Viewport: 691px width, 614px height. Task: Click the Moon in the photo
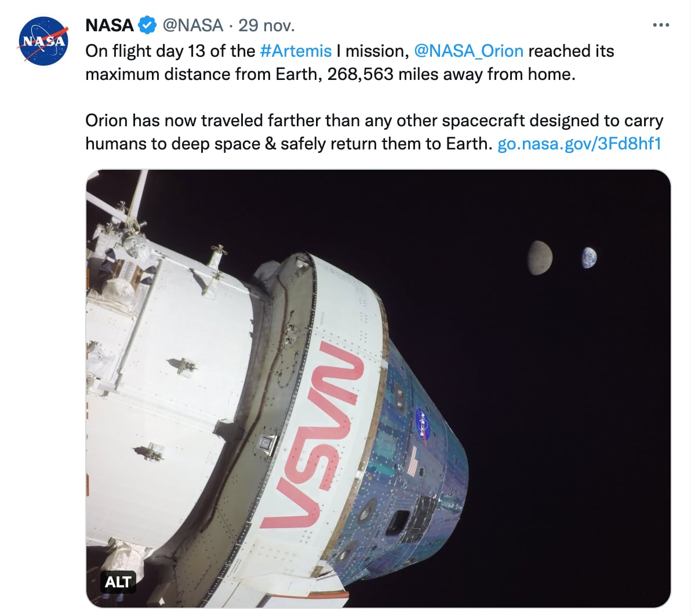pos(540,257)
